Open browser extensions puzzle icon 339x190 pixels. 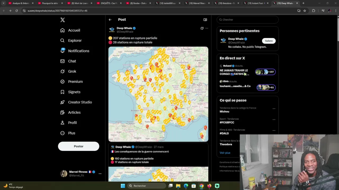(314, 11)
